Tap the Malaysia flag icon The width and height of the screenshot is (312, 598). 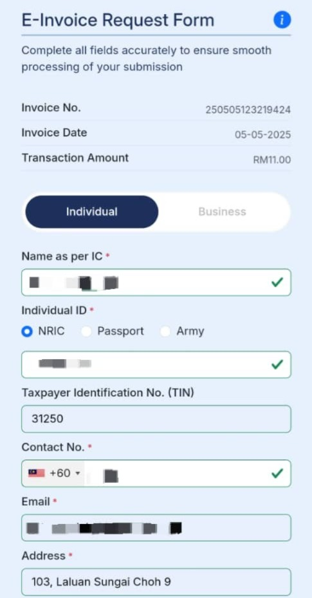pyautogui.click(x=36, y=473)
